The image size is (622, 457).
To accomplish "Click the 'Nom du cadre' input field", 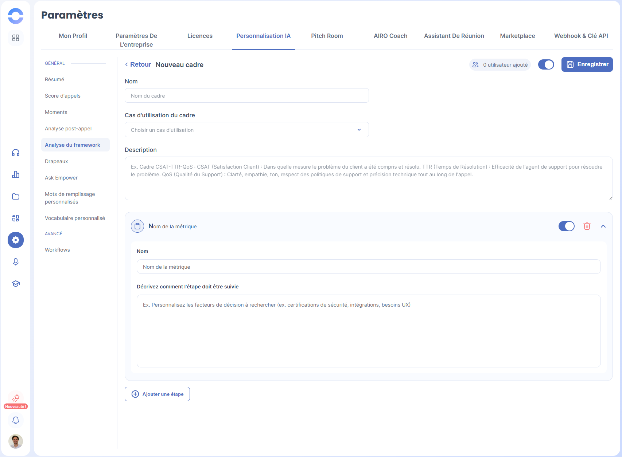I will pyautogui.click(x=246, y=96).
